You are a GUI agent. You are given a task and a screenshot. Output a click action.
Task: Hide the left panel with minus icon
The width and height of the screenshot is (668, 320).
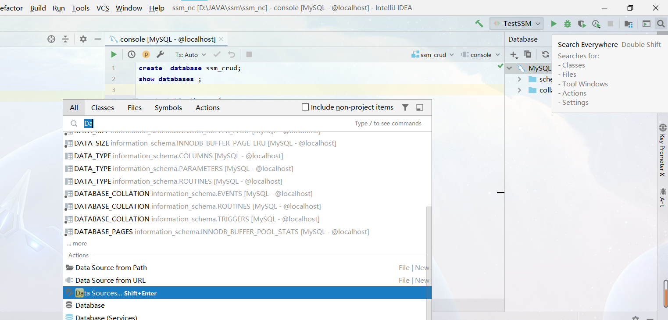pos(98,39)
